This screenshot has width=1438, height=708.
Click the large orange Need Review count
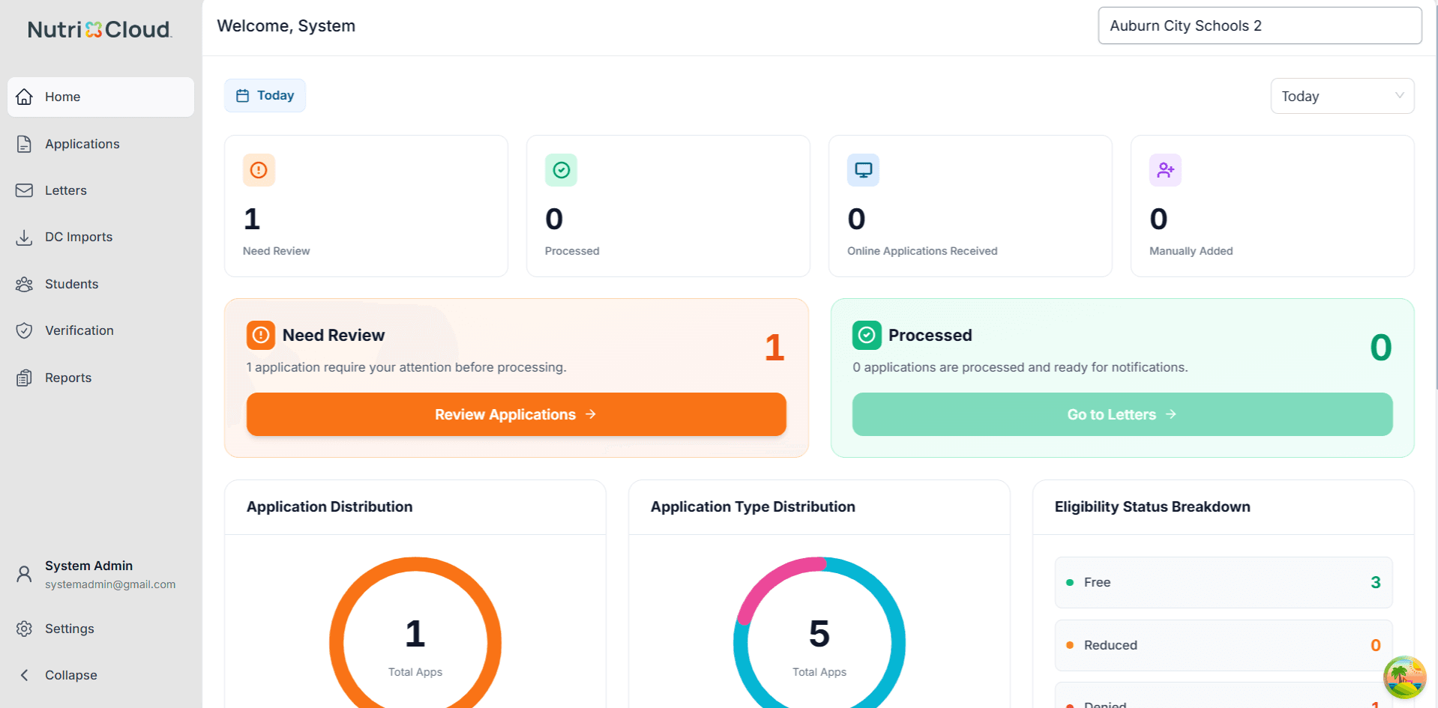point(774,348)
